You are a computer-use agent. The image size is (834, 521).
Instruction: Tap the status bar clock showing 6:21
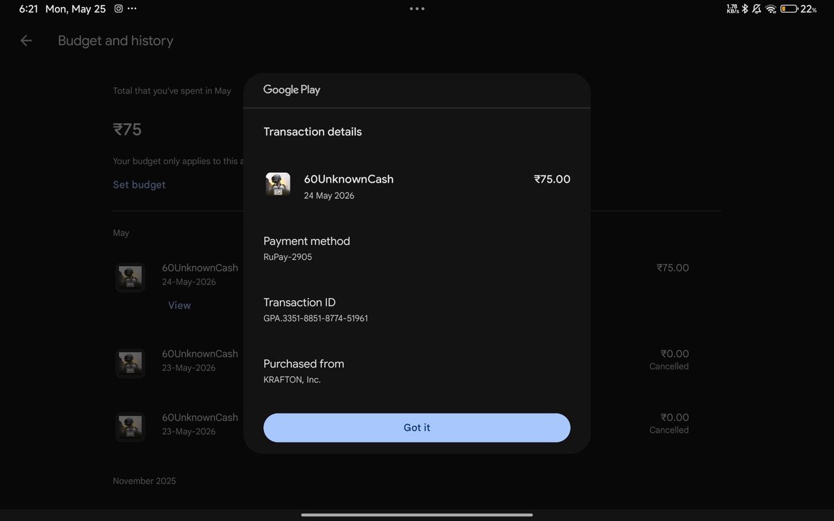[28, 9]
